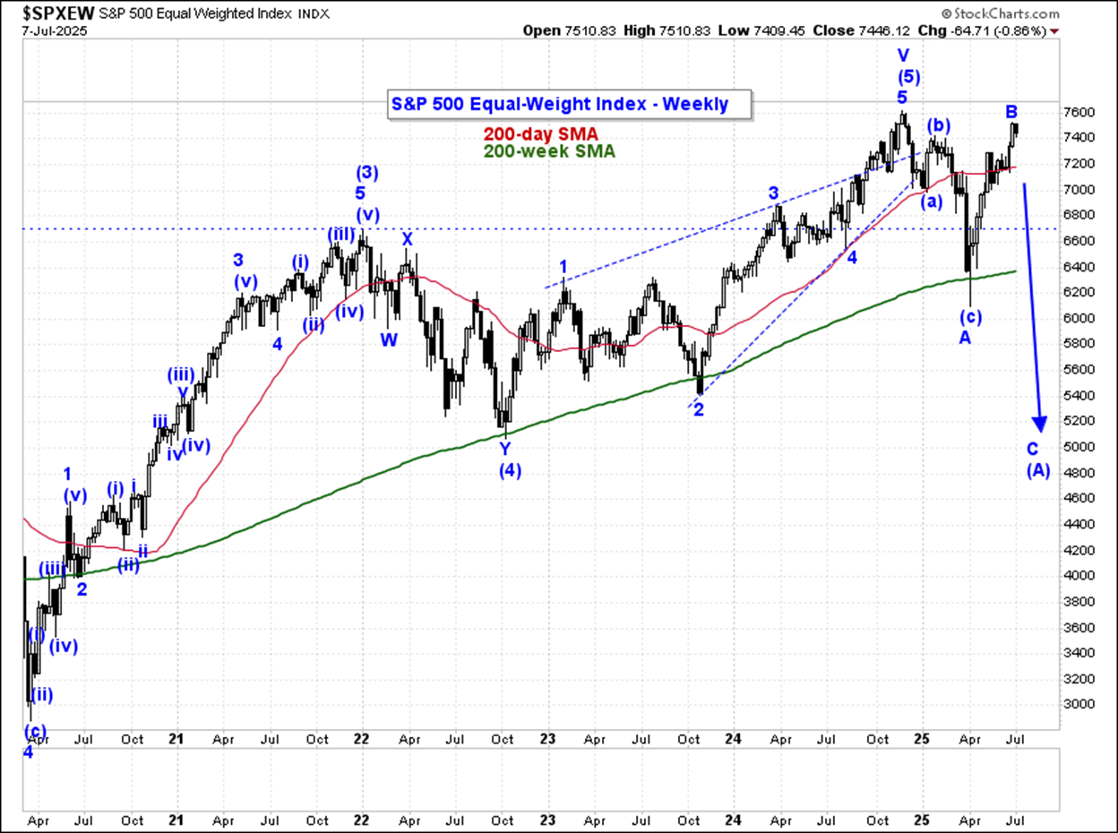Image resolution: width=1118 pixels, height=833 pixels.
Task: Click the blue C label below the arrow
Action: (1033, 449)
